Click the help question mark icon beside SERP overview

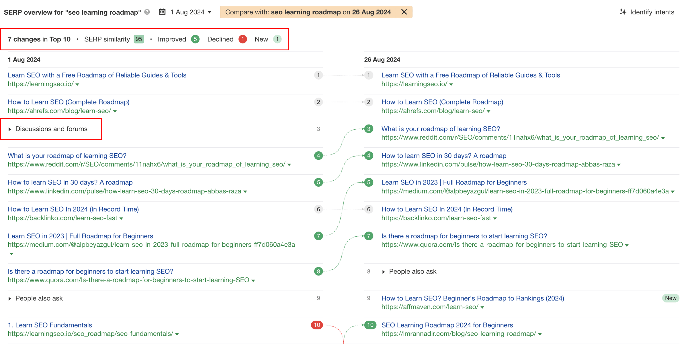point(147,12)
